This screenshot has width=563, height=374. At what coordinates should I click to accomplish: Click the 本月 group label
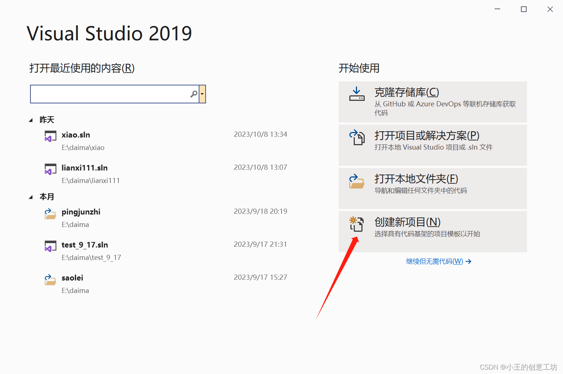[47, 197]
